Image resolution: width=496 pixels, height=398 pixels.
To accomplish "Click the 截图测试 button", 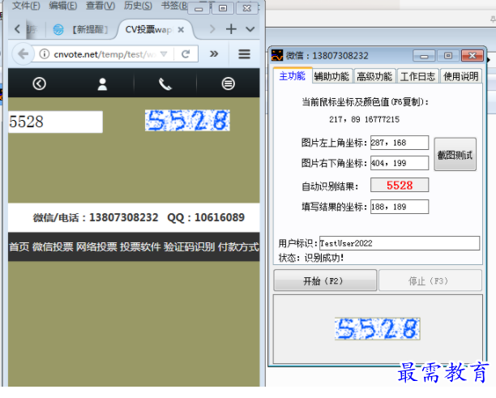I will (x=455, y=154).
